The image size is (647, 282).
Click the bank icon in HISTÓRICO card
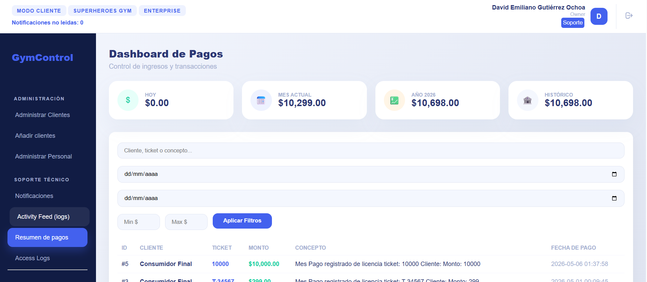pyautogui.click(x=528, y=100)
